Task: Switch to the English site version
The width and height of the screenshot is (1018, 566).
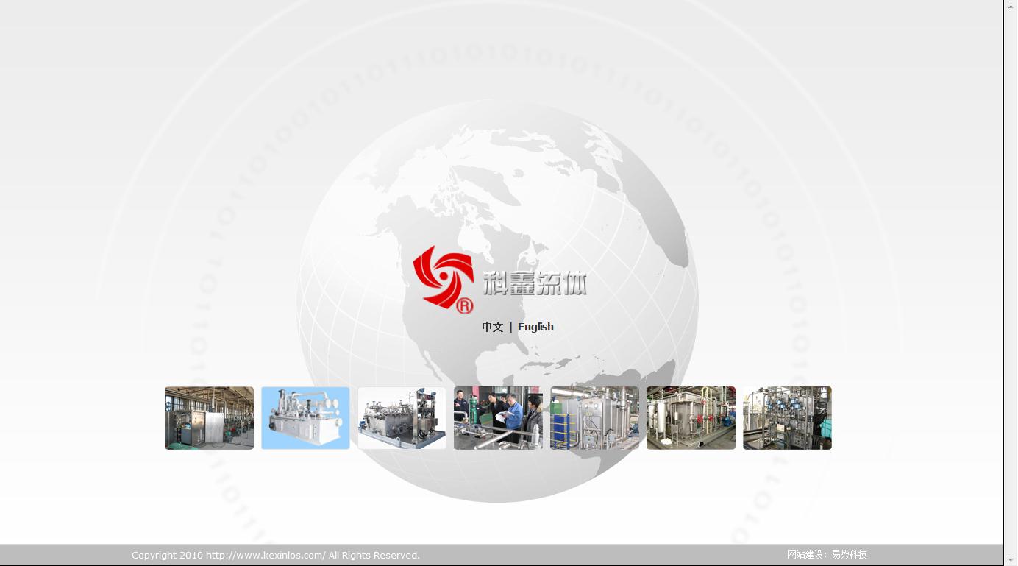Action: tap(535, 327)
